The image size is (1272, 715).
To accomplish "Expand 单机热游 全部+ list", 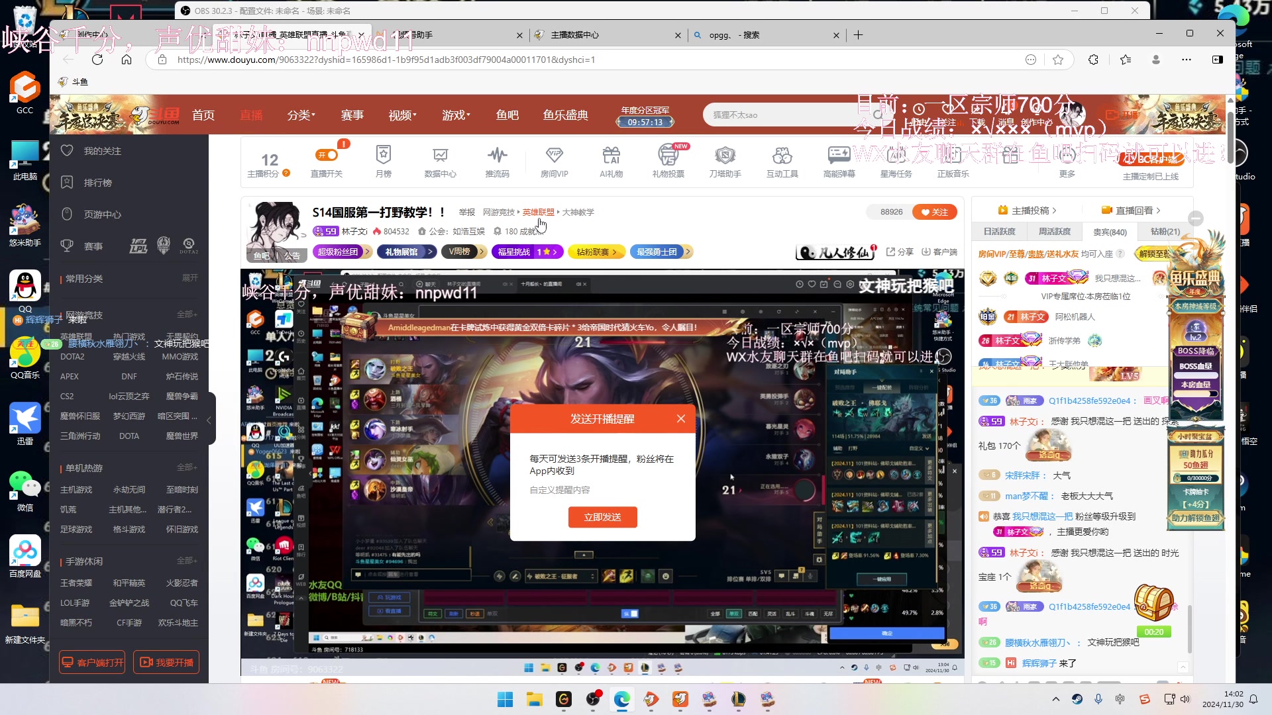I will click(187, 467).
